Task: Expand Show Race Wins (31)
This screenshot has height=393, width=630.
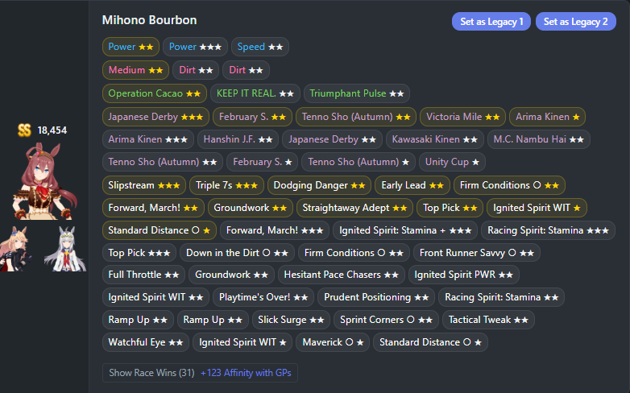Action: click(x=151, y=373)
